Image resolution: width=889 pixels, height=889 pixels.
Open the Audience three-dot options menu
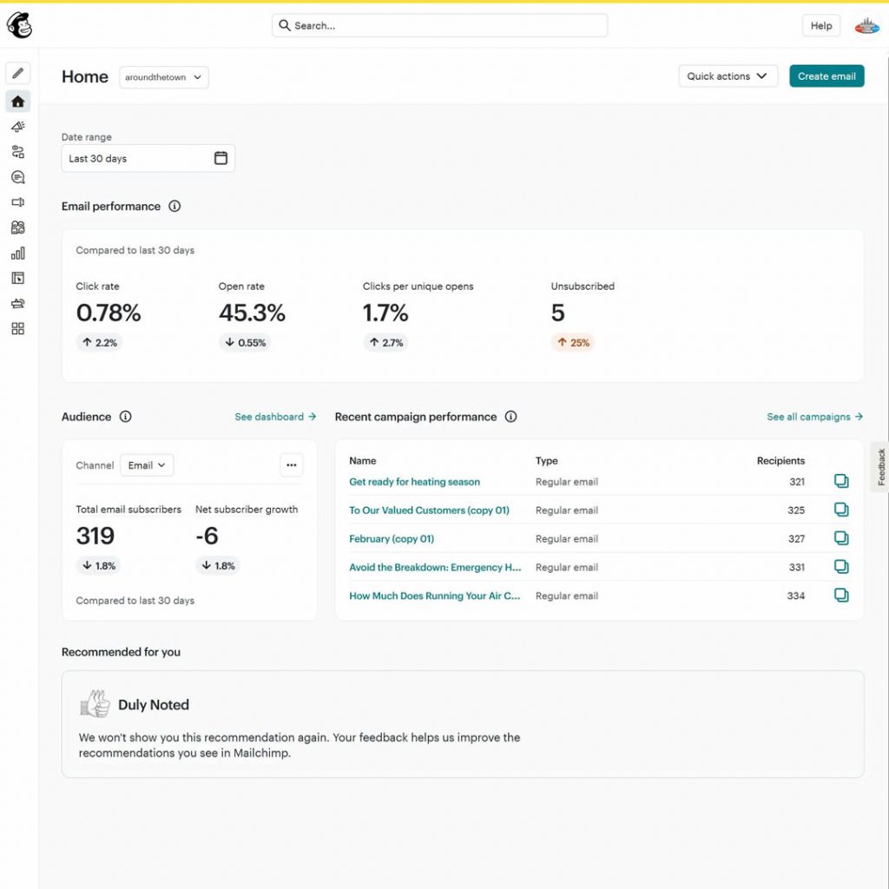291,465
